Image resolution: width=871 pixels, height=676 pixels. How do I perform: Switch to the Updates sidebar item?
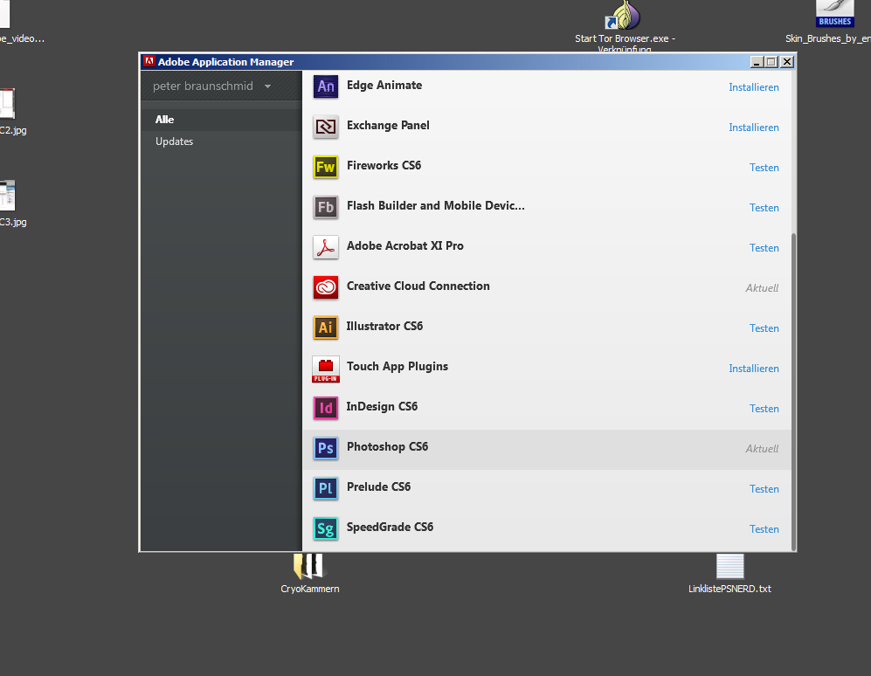tap(175, 141)
